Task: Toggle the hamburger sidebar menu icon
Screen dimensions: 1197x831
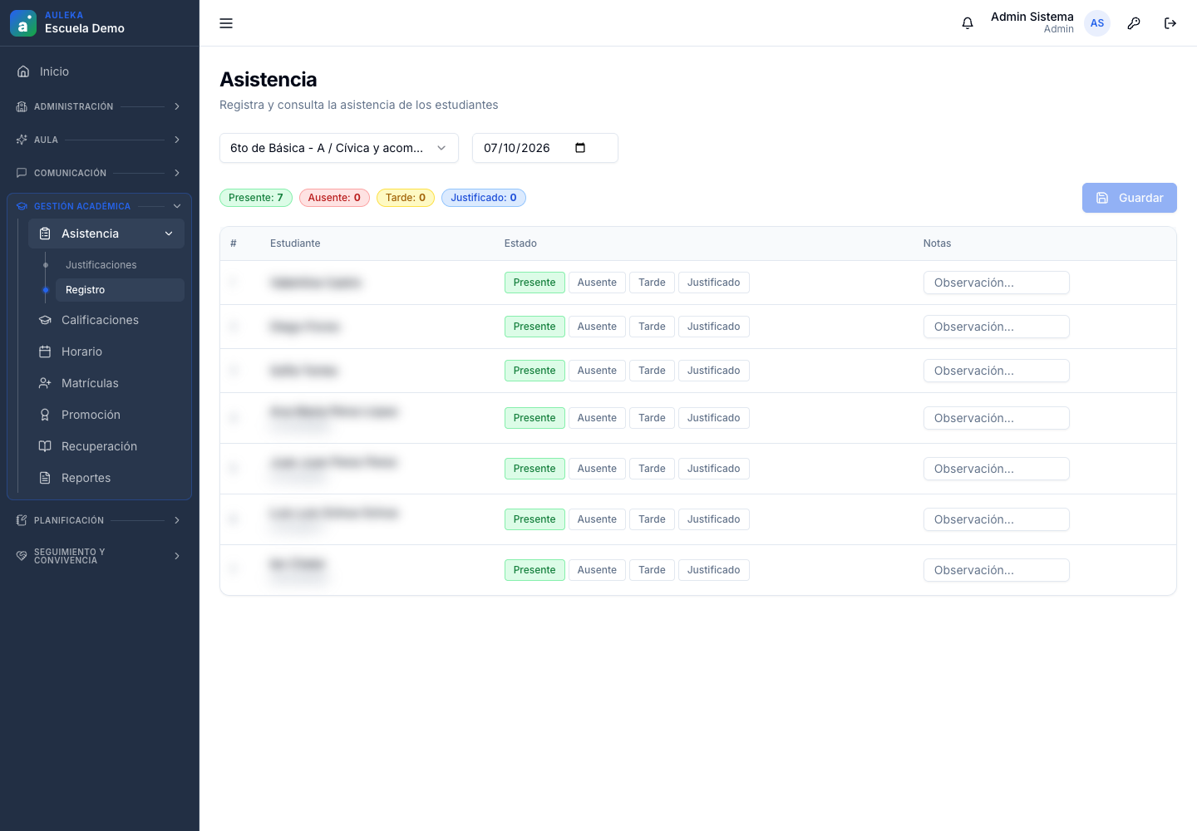Action: pos(226,23)
